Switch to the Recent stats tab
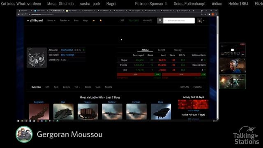The height and width of the screenshot is (148, 263). [x=161, y=50]
